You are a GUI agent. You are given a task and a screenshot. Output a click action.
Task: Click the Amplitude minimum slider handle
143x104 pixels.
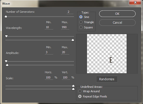click(6, 61)
